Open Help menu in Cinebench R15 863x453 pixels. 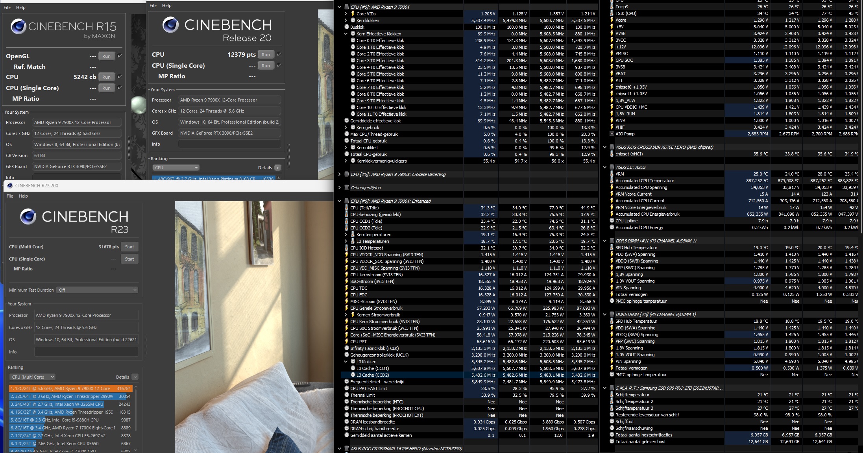(21, 7)
